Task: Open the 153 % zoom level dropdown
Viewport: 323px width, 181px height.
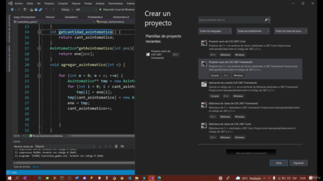Action: pos(19,136)
